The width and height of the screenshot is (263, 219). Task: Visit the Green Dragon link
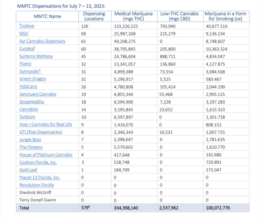(33, 79)
